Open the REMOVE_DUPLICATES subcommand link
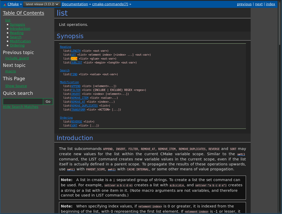The height and width of the screenshot is (214, 282). click(x=84, y=106)
